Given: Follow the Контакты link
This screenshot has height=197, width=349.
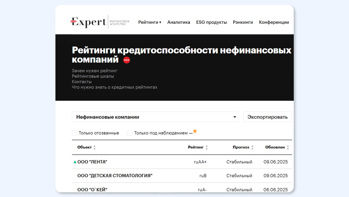Looking at the screenshot, I should click(x=82, y=82).
